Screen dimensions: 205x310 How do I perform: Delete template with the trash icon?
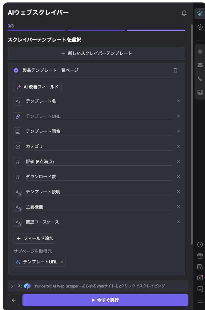pos(175,70)
